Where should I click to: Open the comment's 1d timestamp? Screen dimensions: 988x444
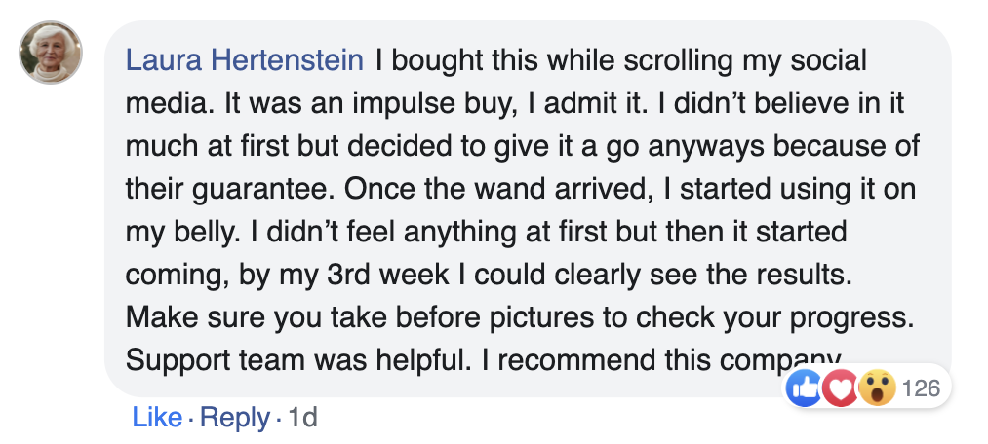pyautogui.click(x=304, y=418)
